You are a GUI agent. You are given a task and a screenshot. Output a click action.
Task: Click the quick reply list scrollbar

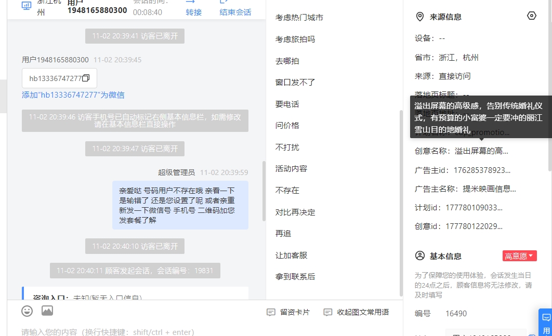tap(401, 204)
